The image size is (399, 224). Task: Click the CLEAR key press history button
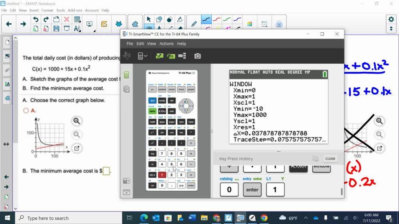click(330, 159)
